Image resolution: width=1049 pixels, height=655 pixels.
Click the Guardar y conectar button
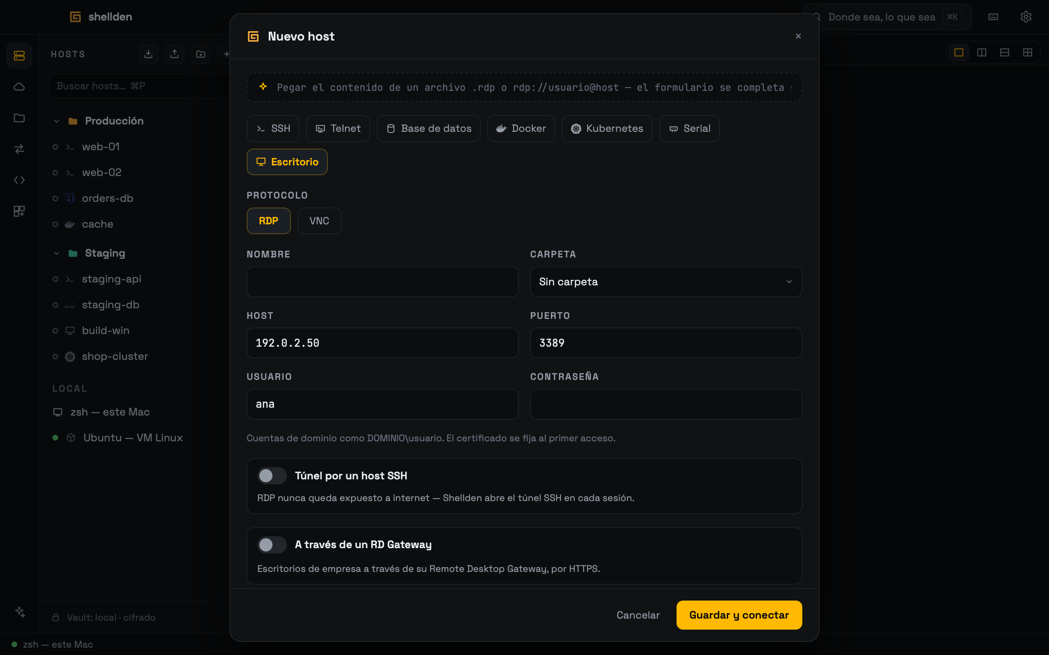tap(739, 615)
